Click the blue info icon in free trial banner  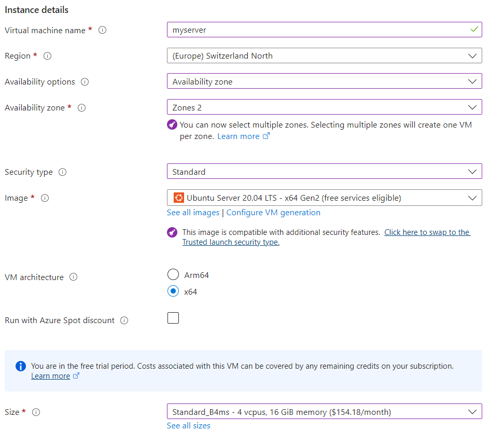pos(21,366)
